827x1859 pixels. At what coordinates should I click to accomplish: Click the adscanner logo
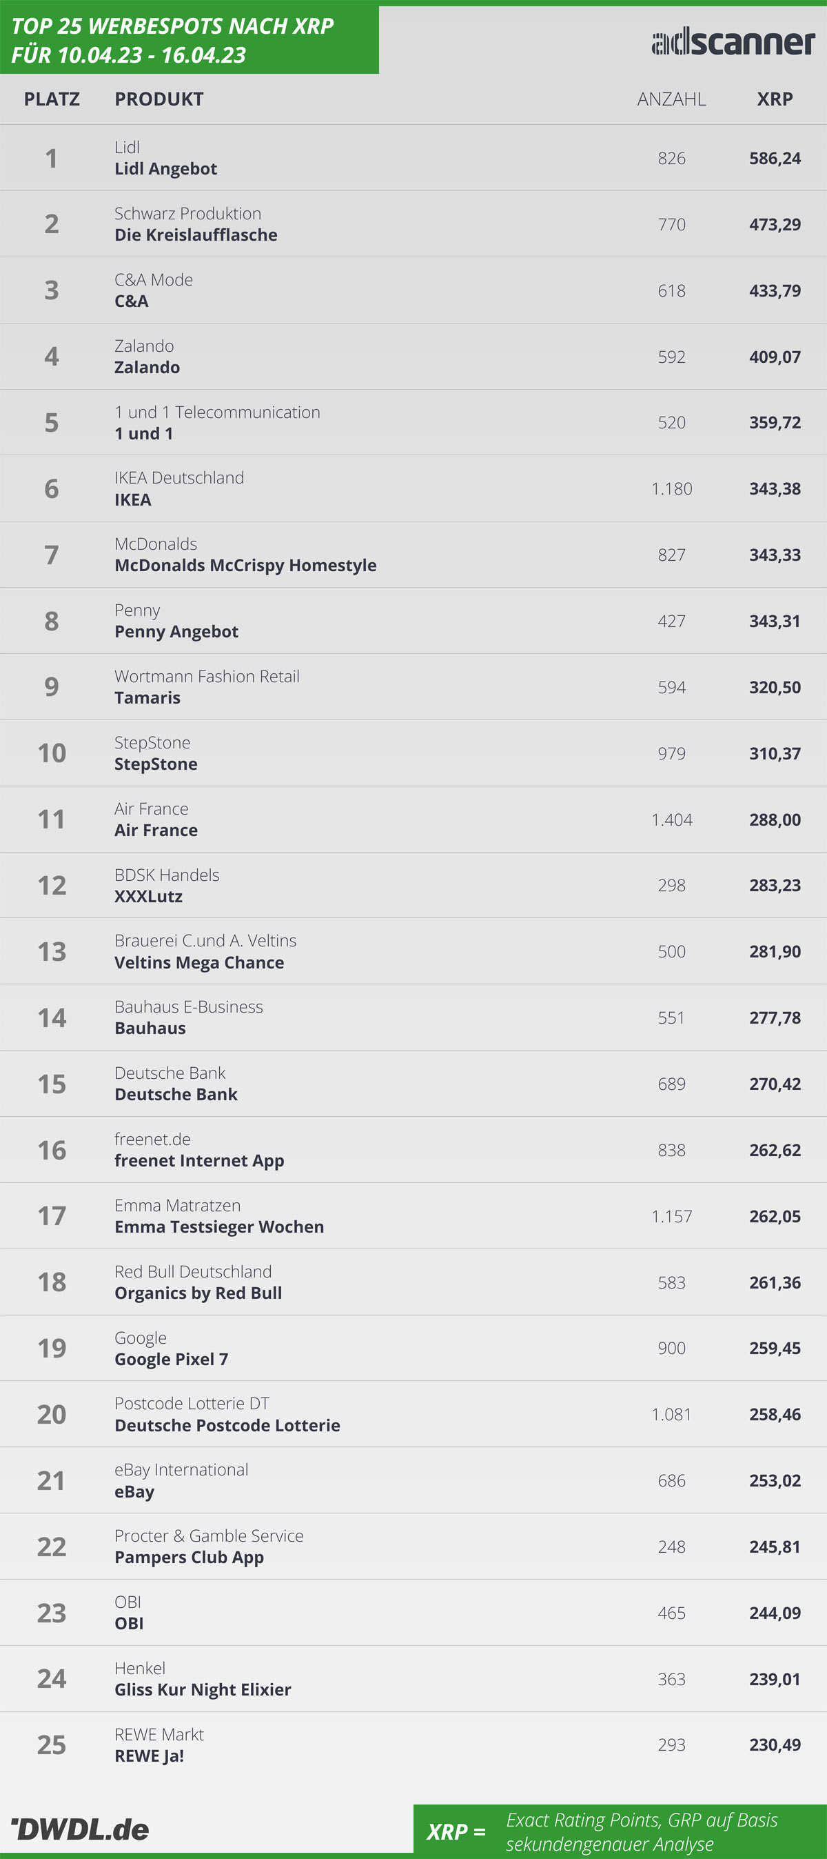tap(733, 42)
